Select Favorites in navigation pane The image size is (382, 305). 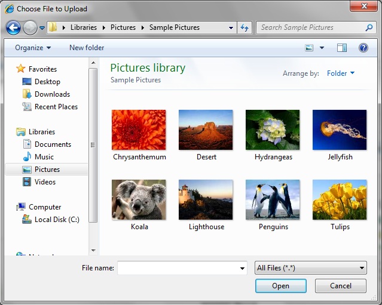[x=42, y=69]
